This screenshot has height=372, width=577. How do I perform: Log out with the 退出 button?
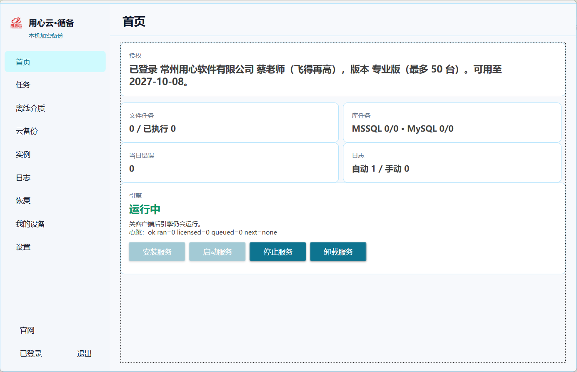pos(85,354)
